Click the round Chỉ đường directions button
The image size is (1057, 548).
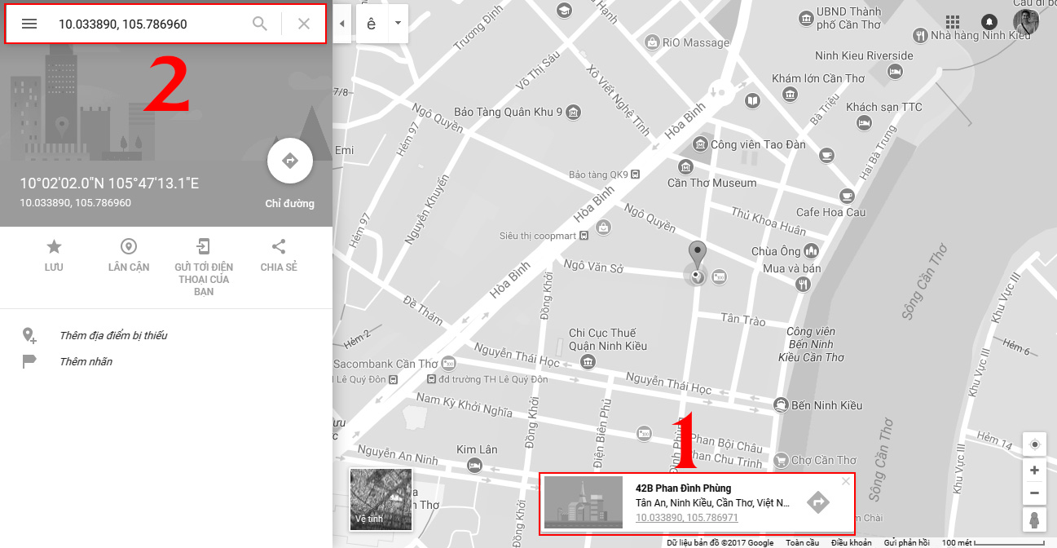[289, 161]
